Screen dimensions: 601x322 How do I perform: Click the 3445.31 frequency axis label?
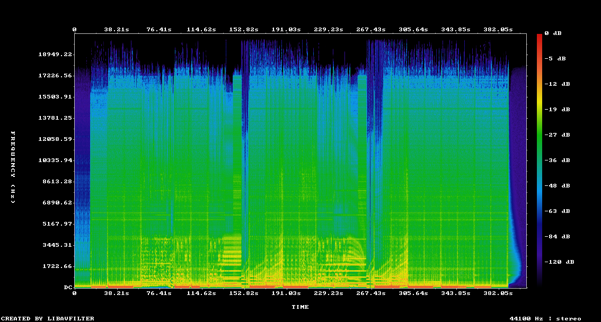click(x=57, y=245)
